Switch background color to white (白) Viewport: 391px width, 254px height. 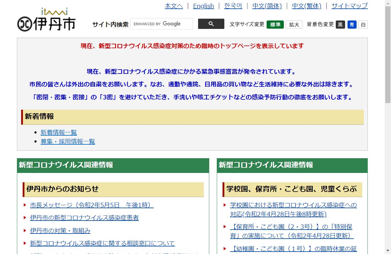pyautogui.click(x=363, y=25)
